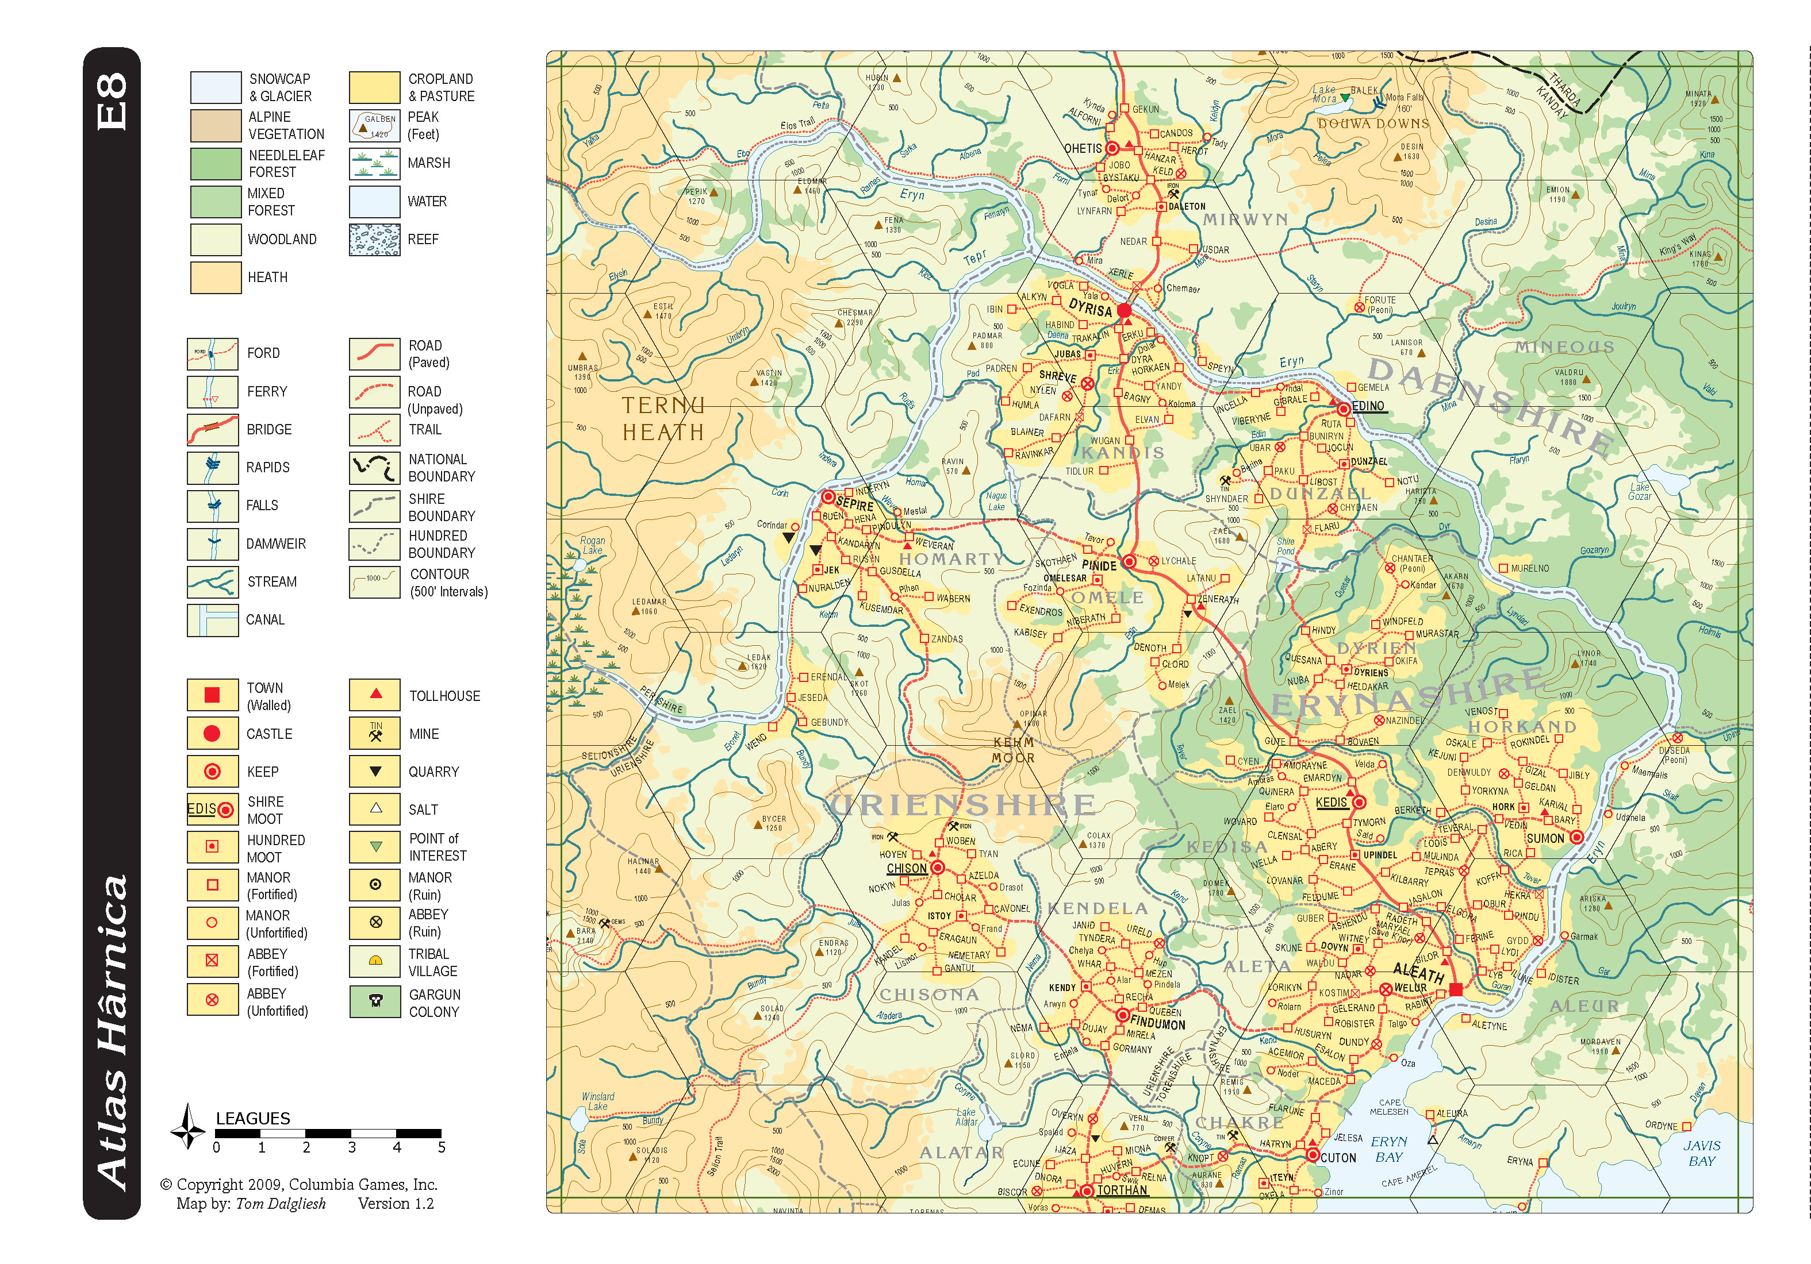
Task: Click the Manor (Unfortified) legend icon
Action: click(212, 923)
